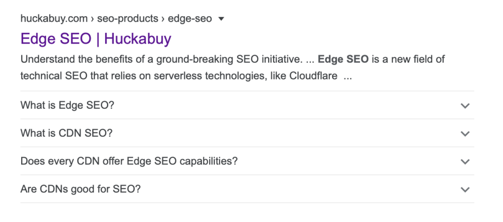Click Does every CDN offer Edge SEO capabilities?

(129, 161)
